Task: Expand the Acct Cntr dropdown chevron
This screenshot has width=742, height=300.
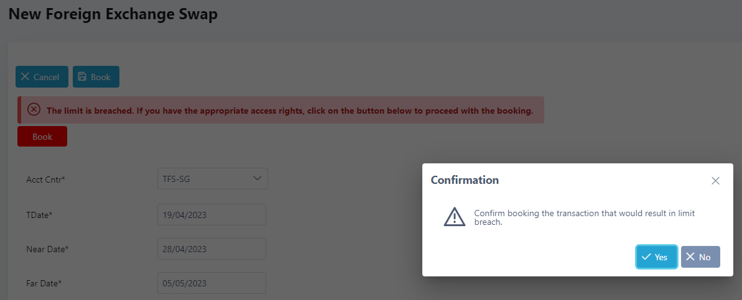Action: click(x=257, y=179)
